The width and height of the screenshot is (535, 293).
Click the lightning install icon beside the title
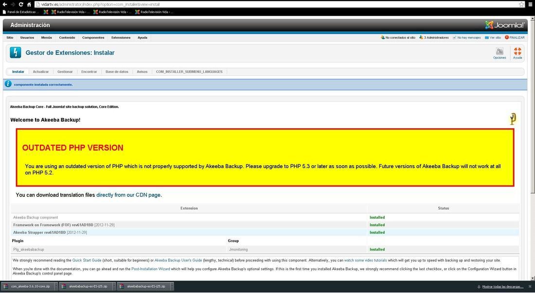(16, 52)
